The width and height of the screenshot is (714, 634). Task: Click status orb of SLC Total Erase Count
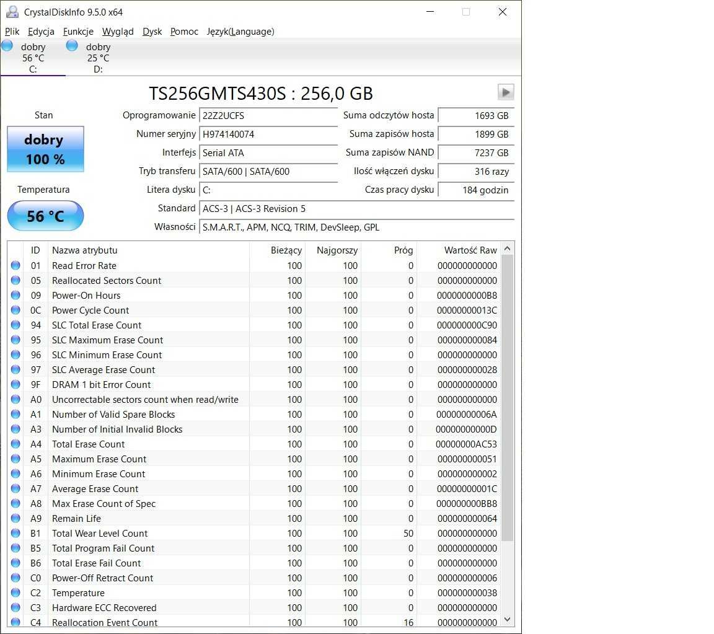(x=15, y=325)
